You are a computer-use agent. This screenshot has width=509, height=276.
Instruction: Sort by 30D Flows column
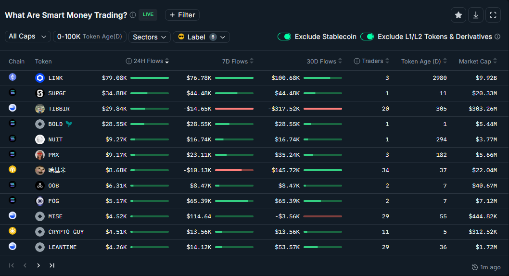340,61
